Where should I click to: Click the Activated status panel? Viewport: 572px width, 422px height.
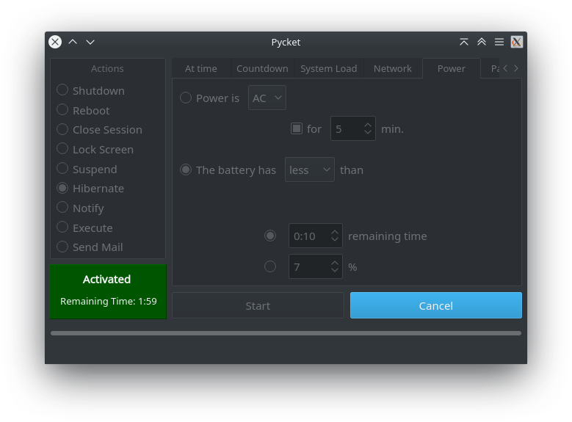tap(108, 291)
